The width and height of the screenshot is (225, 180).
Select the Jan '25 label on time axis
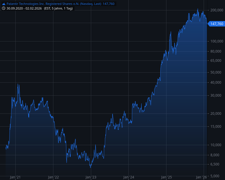[x=166, y=177]
